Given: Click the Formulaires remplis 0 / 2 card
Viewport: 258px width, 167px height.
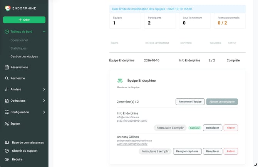Looking at the screenshot, I should click(x=230, y=21).
